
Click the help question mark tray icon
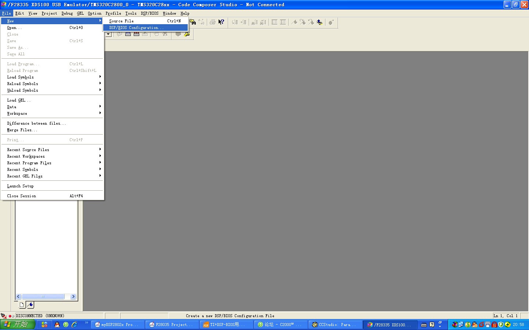(432, 324)
